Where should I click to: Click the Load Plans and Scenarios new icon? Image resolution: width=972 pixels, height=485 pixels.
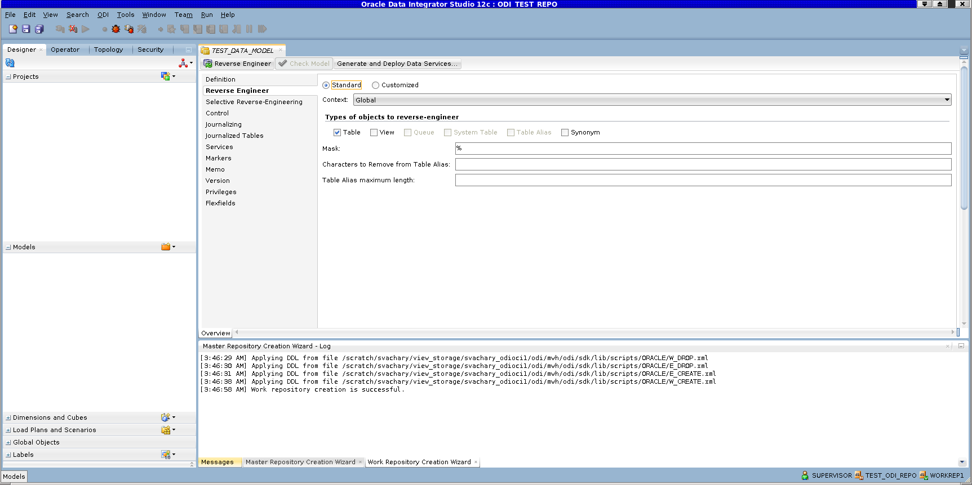point(166,430)
